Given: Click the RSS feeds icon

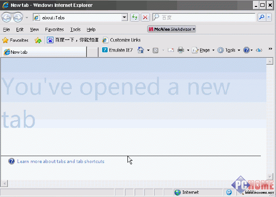Looking at the screenshot, I should point(155,51).
